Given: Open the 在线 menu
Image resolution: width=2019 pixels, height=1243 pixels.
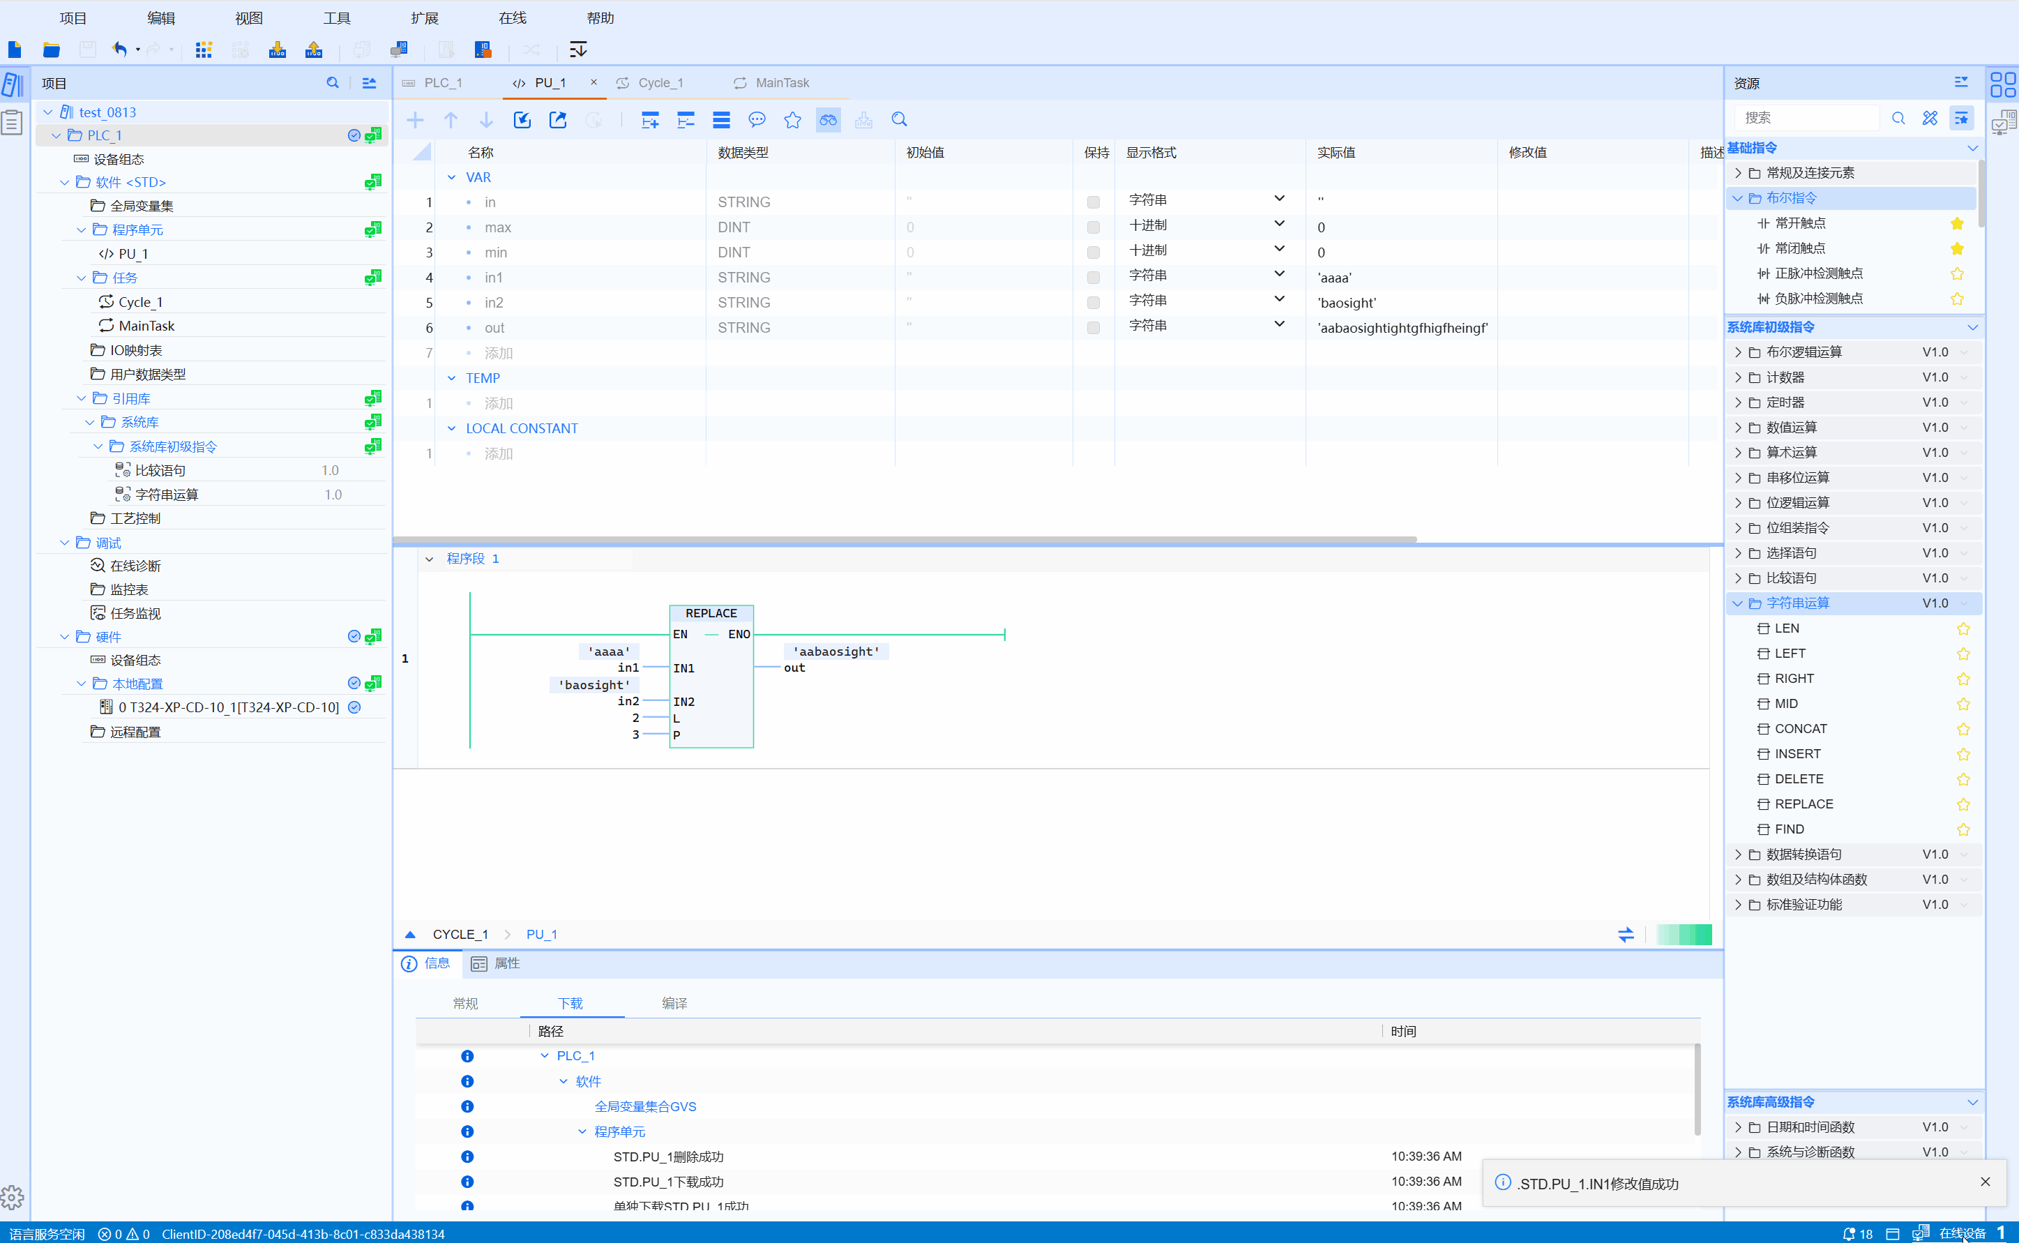Looking at the screenshot, I should click(512, 18).
